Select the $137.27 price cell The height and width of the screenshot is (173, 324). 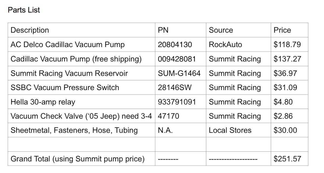(x=287, y=59)
